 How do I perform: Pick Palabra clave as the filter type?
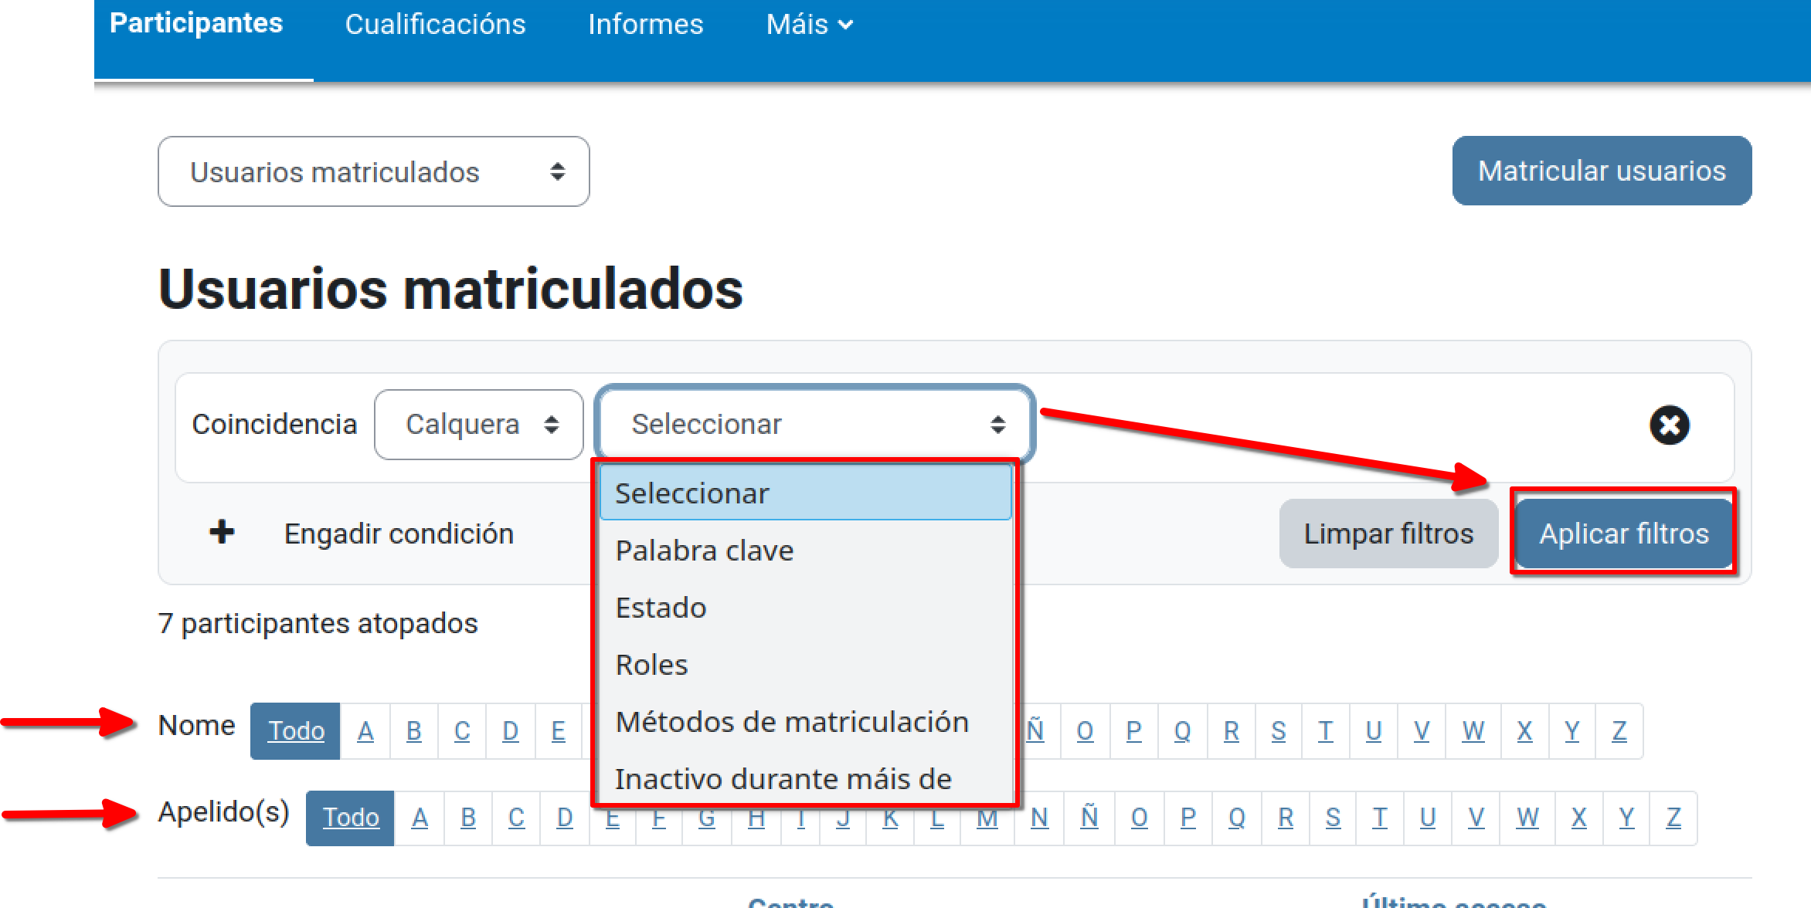[704, 550]
